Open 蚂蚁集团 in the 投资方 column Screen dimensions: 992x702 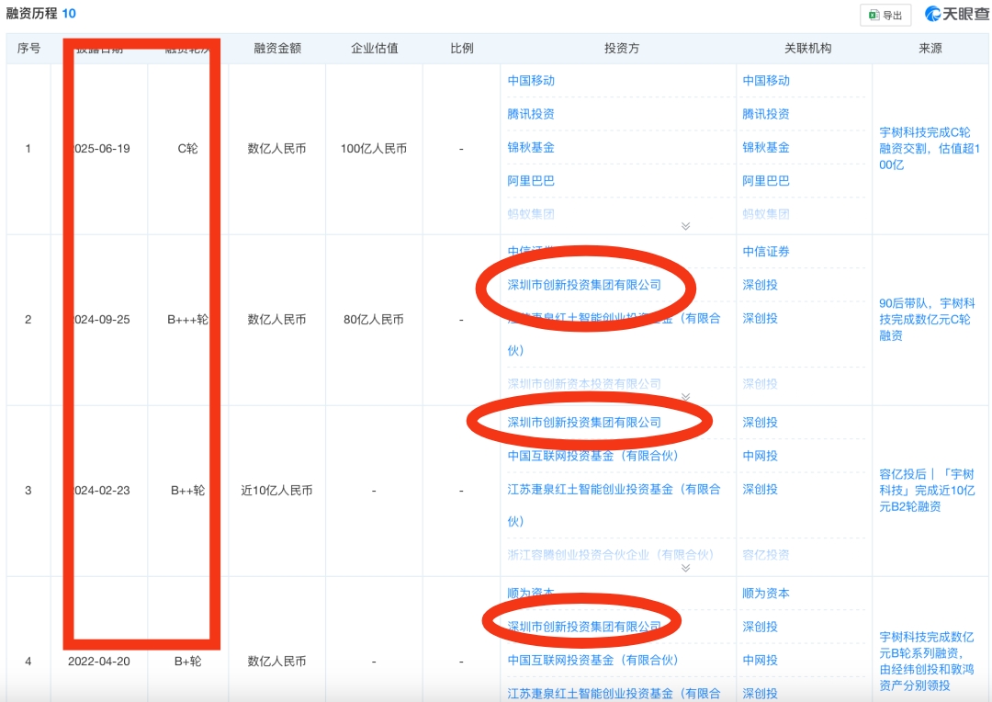[x=531, y=214]
